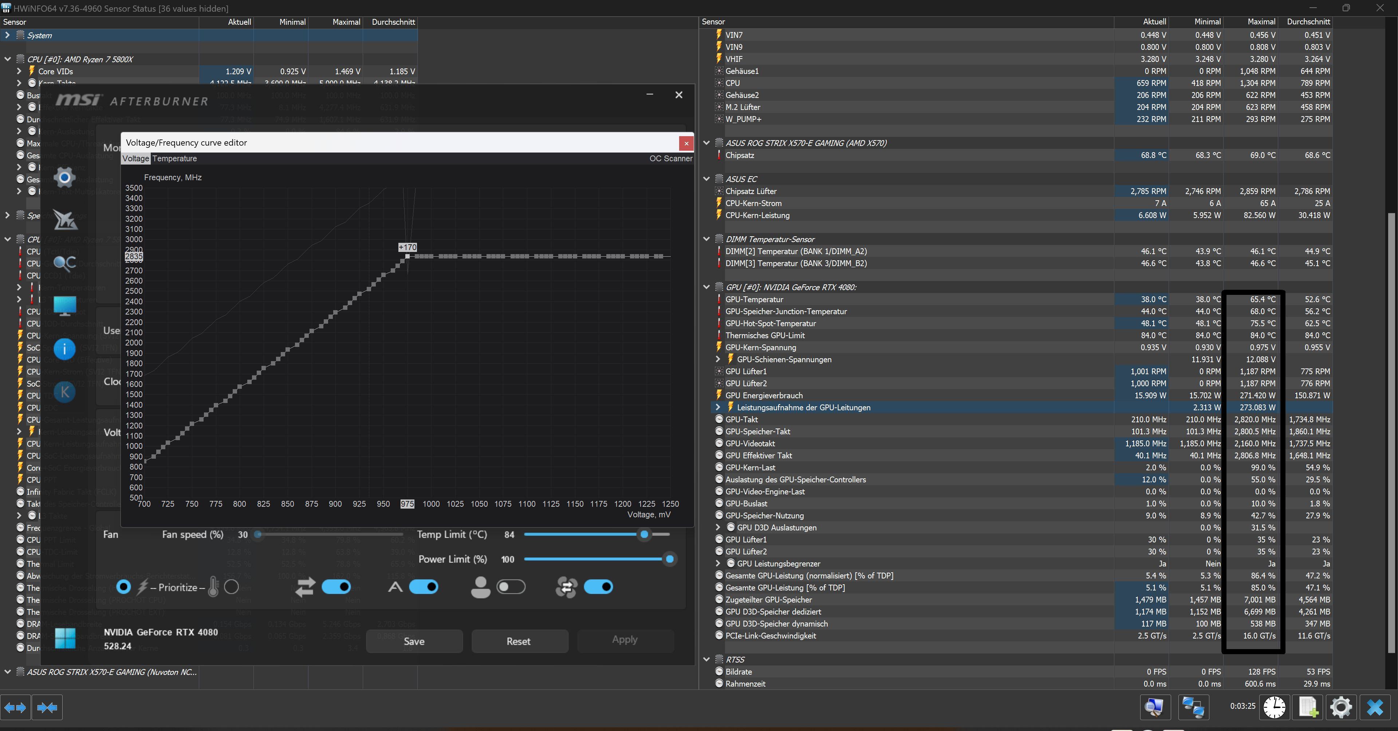Toggle the link limits switch
This screenshot has height=731, width=1398.
[336, 586]
